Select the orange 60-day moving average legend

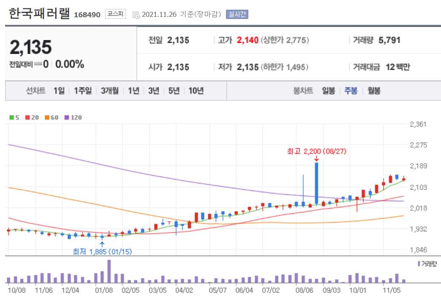pos(51,117)
